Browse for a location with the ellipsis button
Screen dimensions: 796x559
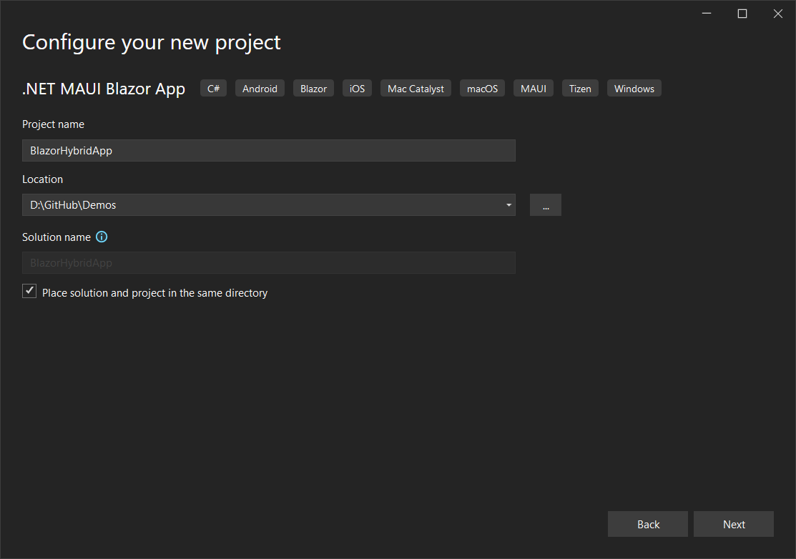coord(545,204)
